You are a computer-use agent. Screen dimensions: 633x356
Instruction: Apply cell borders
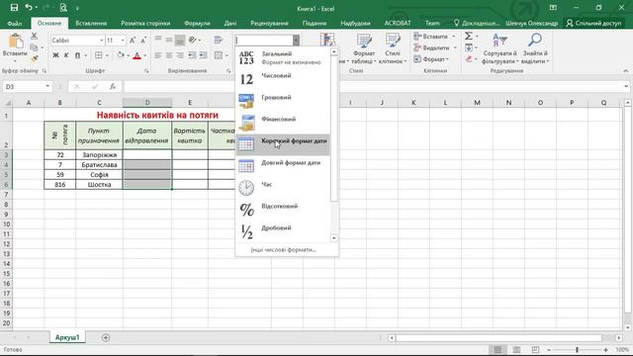(99, 55)
